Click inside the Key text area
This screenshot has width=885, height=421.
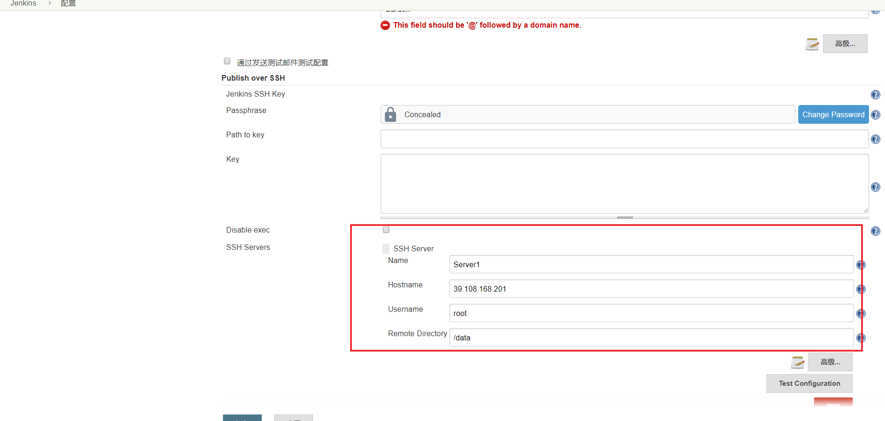tap(625, 184)
